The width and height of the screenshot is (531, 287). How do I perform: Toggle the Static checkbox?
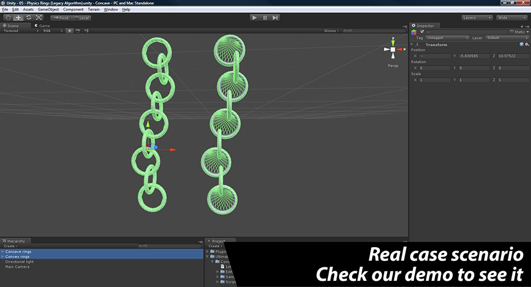pyautogui.click(x=512, y=31)
